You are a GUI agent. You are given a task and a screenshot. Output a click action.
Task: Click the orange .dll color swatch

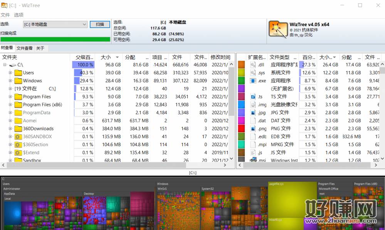pos(242,65)
